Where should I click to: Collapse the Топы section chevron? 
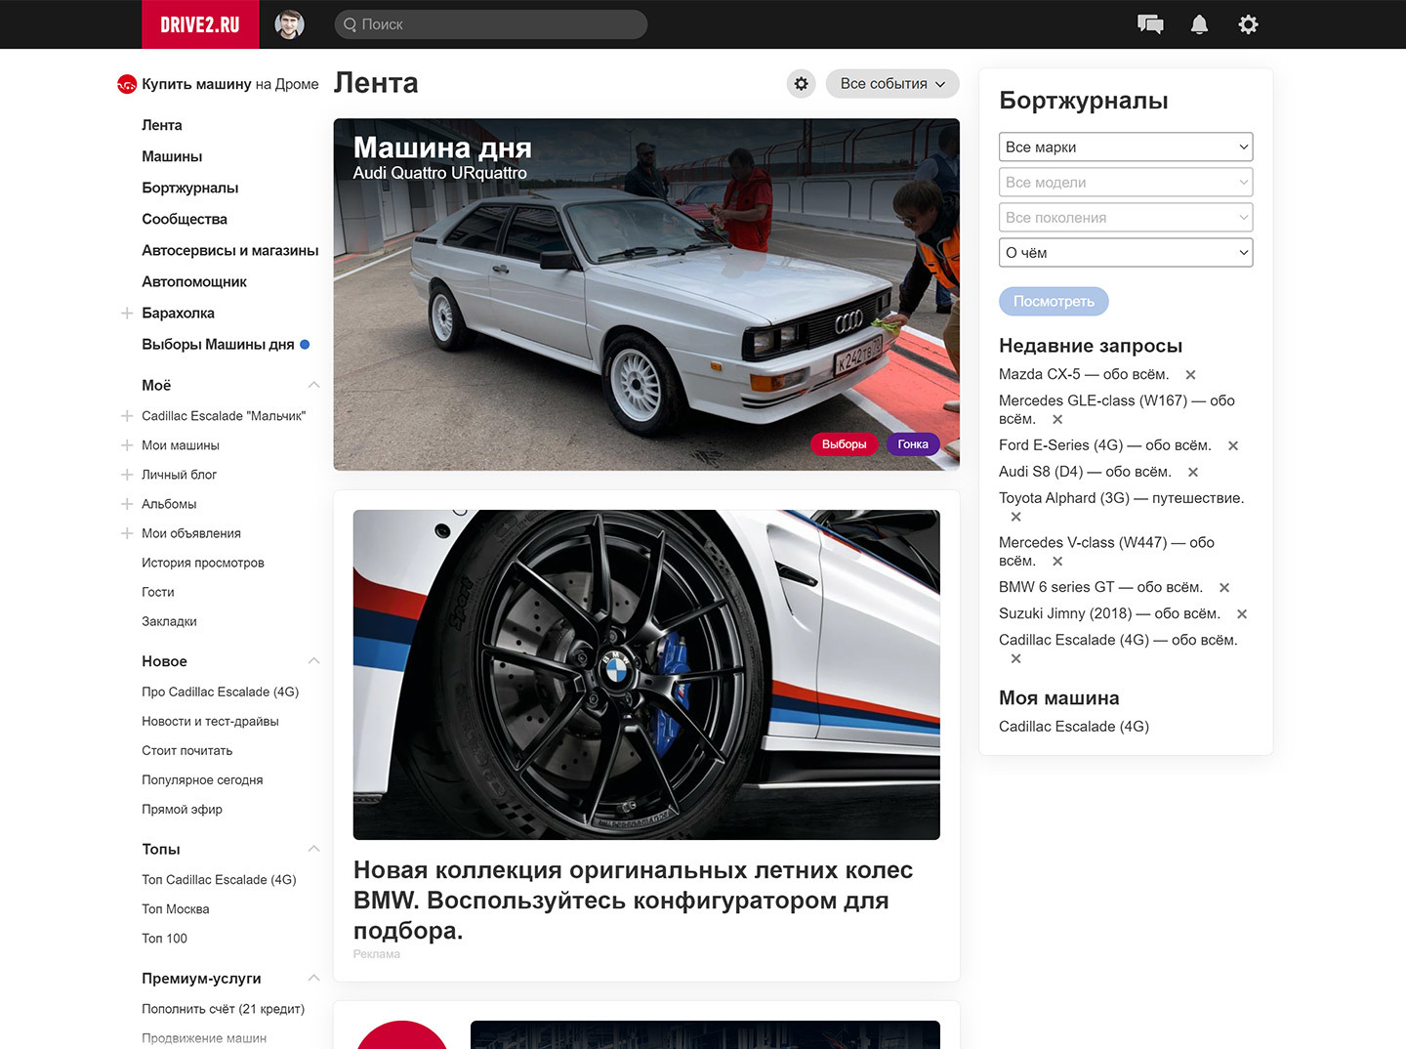(313, 849)
